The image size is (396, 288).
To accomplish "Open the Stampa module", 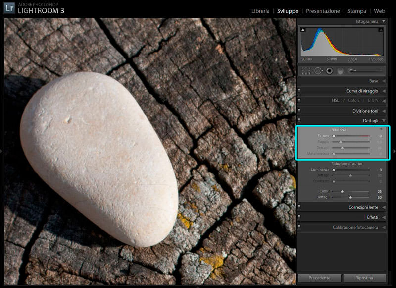I will tap(356, 11).
